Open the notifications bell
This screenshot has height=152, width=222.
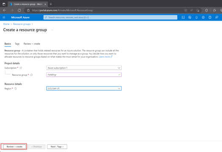coord(197,17)
